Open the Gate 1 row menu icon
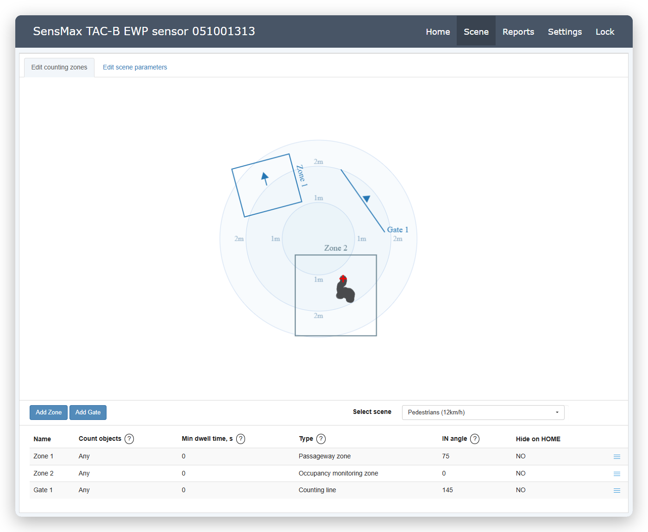The image size is (648, 532). coord(617,490)
